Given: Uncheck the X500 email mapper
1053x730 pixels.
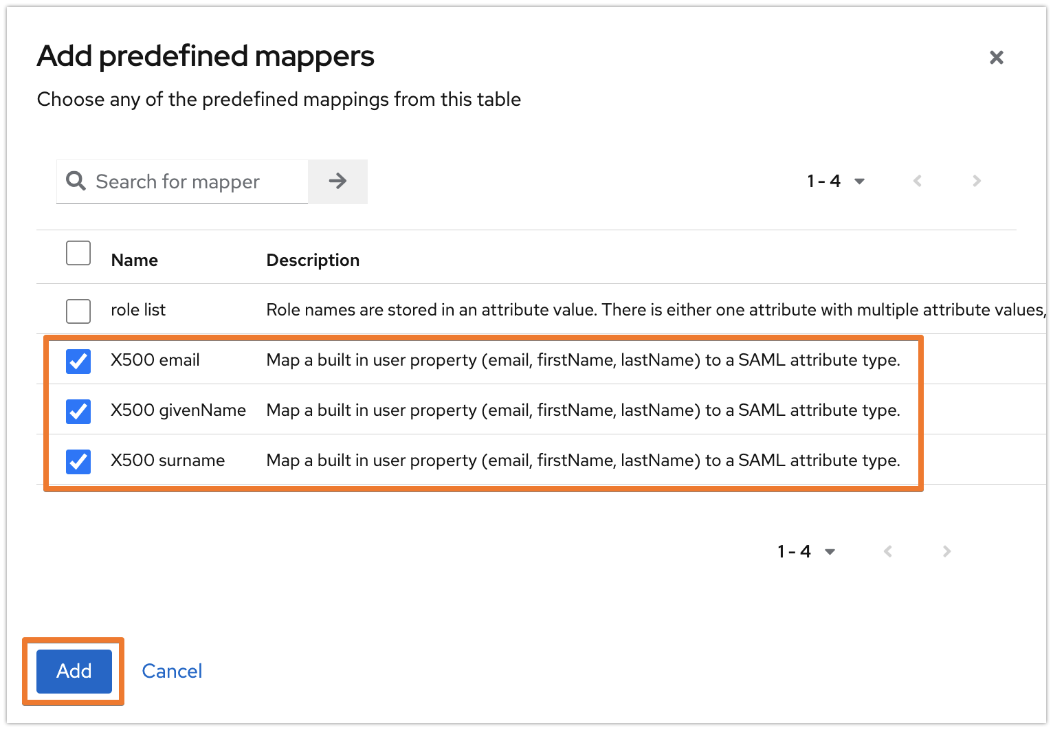Looking at the screenshot, I should (78, 361).
